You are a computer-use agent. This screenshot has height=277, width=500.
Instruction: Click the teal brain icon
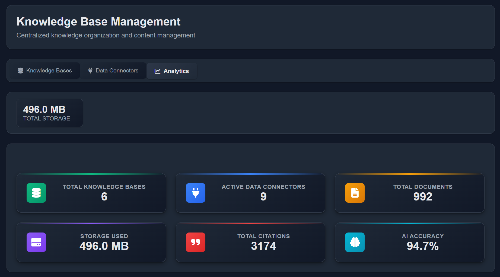(355, 242)
